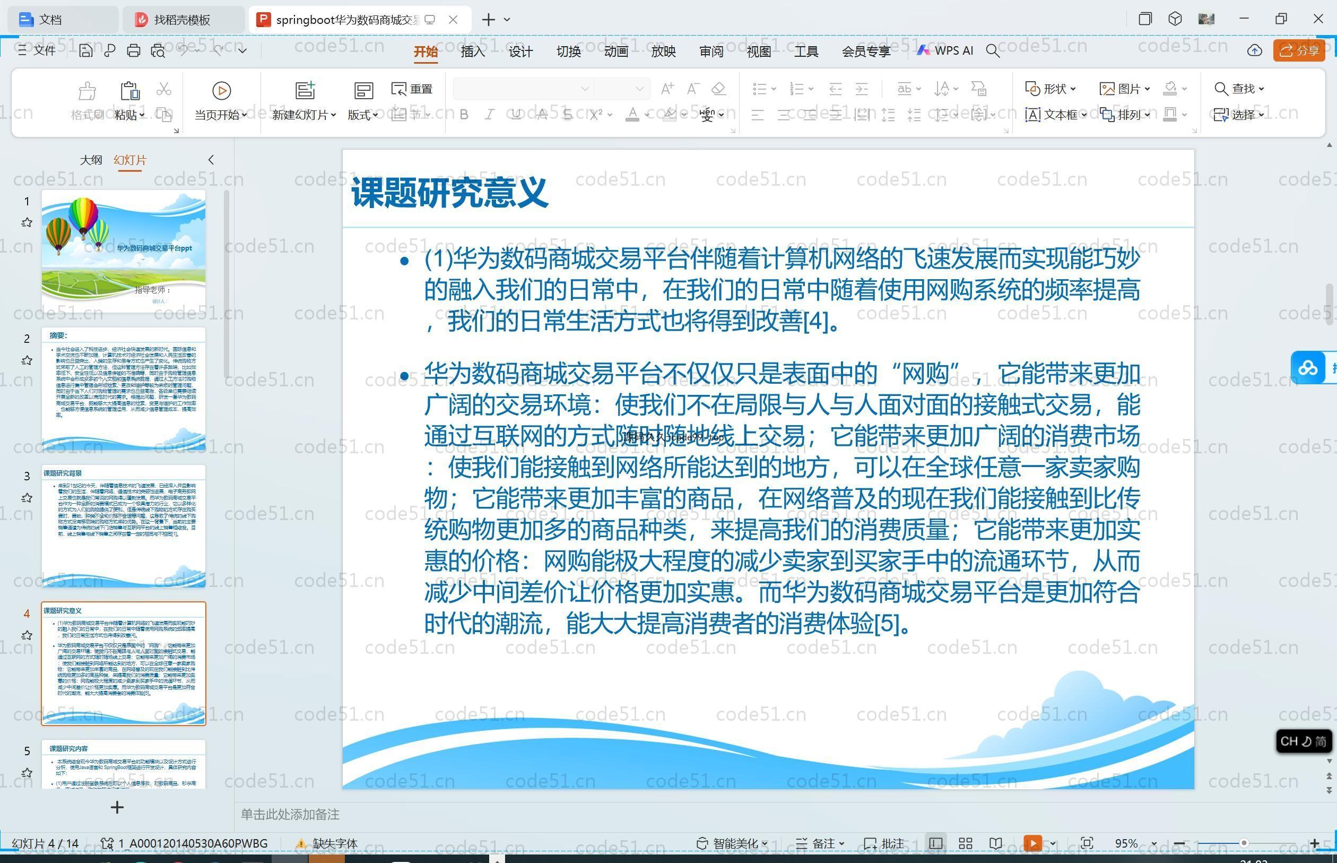The height and width of the screenshot is (863, 1337).
Task: Start slideshow from current slide play icon
Action: point(221,91)
